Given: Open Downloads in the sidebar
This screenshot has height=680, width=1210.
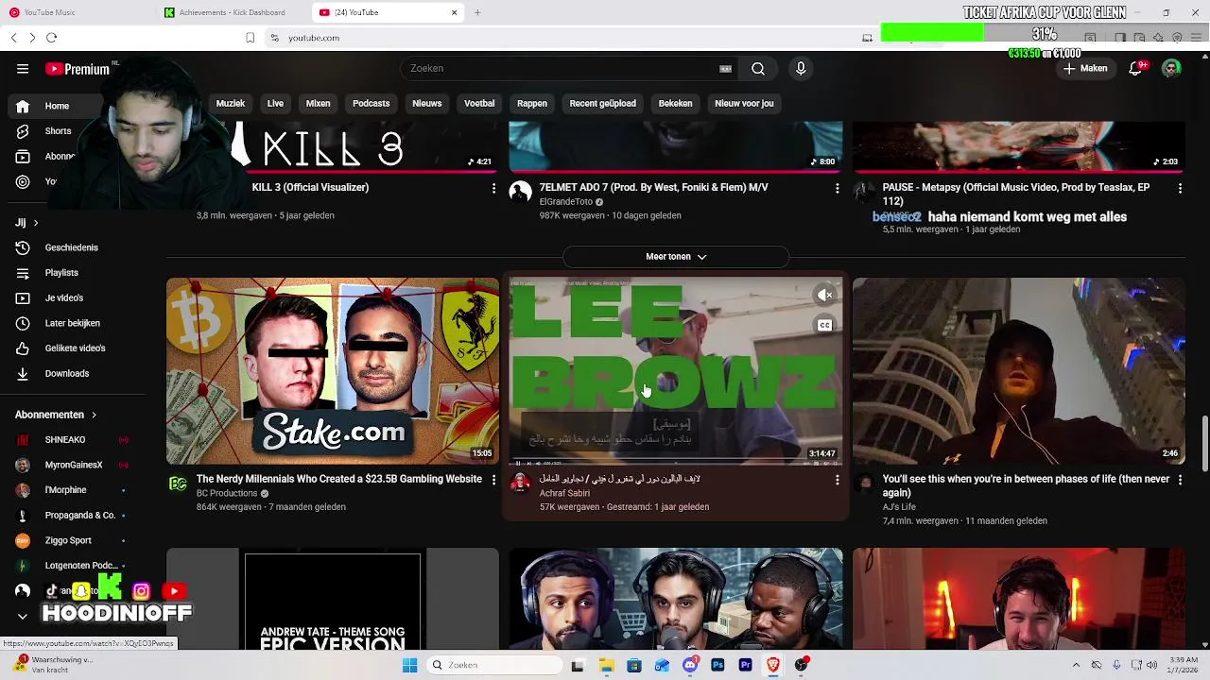Looking at the screenshot, I should (67, 373).
